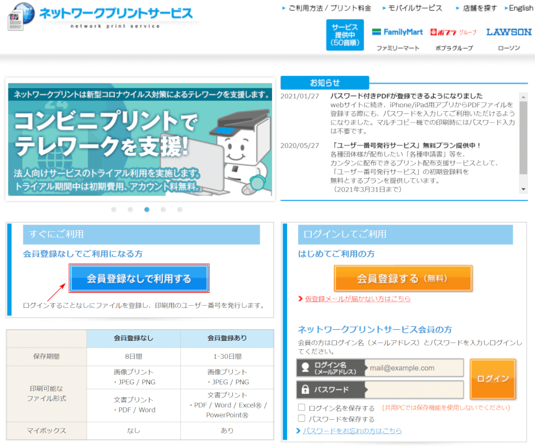Switch language to English
The height and width of the screenshot is (447, 535).
520,8
